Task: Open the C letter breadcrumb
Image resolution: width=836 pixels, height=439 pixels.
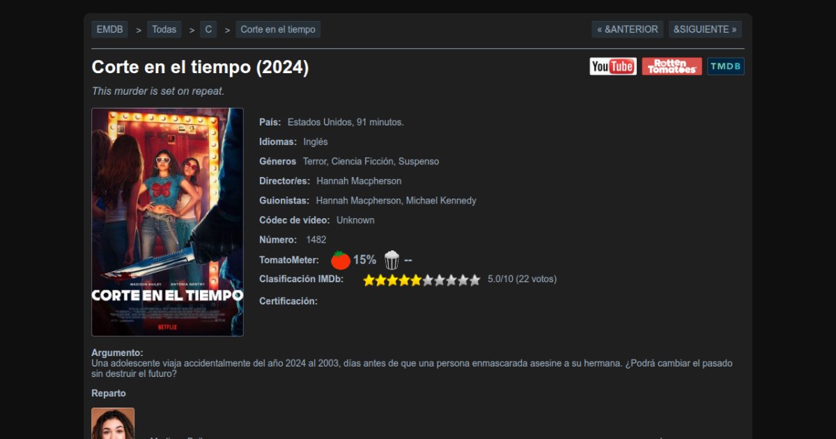Action: coord(208,29)
